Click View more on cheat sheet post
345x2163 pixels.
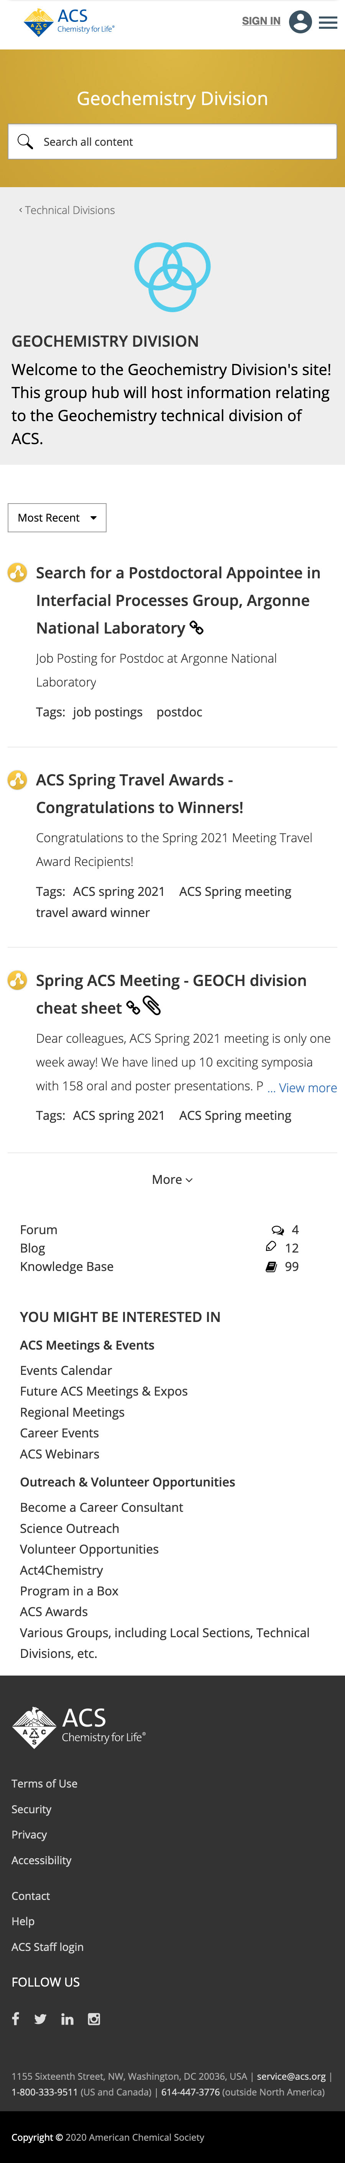306,1087
